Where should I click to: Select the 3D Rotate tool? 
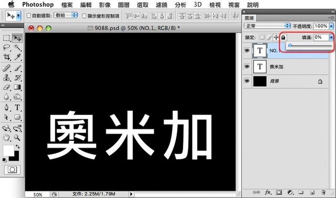(6, 128)
